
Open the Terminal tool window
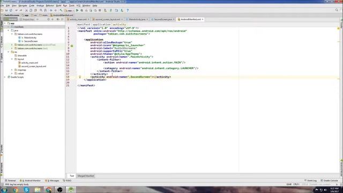pos(10,181)
